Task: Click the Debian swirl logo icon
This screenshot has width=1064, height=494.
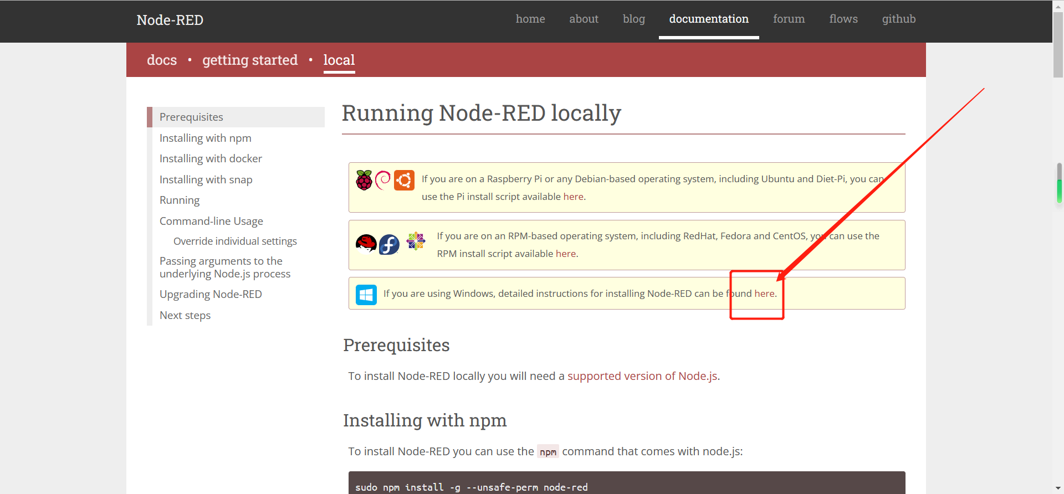Action: tap(383, 180)
